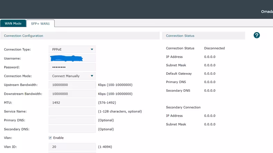This screenshot has width=273, height=153.
Task: Click the Service Name hint about 1-128 characters
Action: point(120,111)
